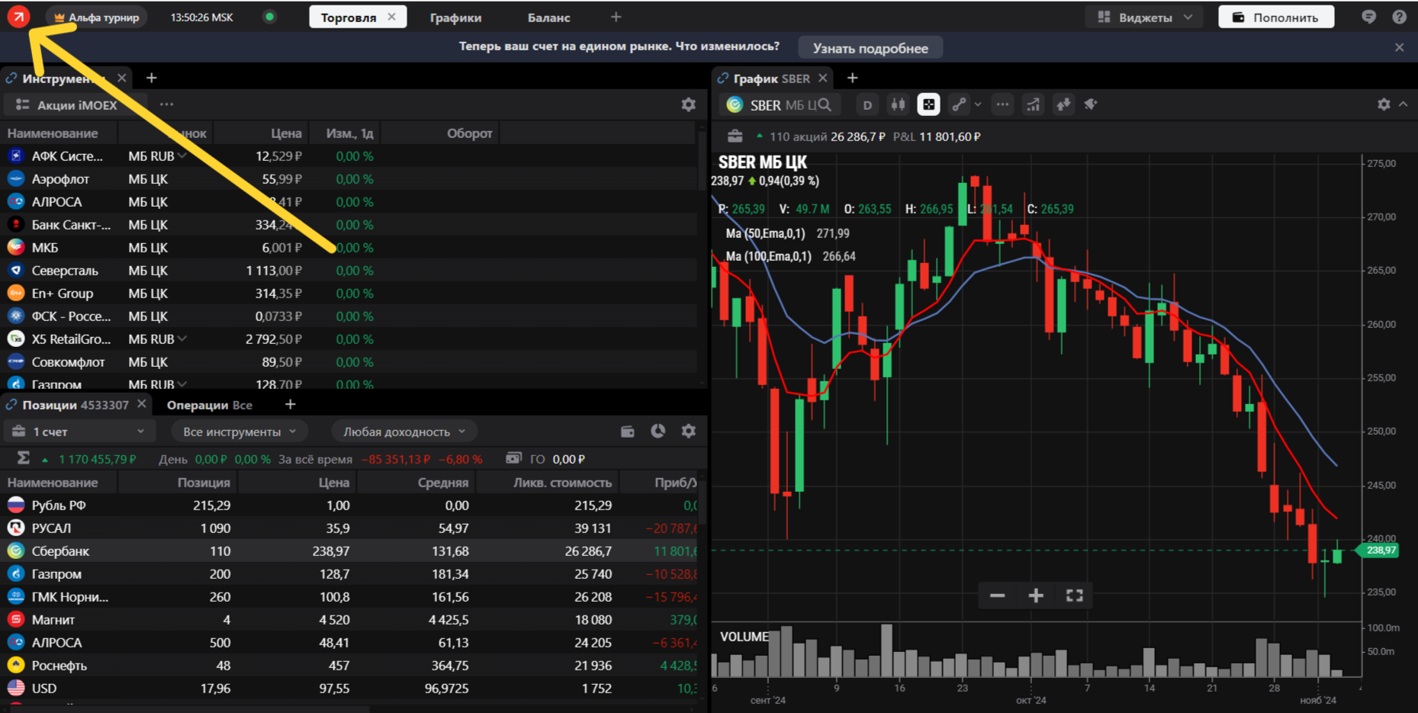Click the briefcase position icon on chart

point(735,136)
